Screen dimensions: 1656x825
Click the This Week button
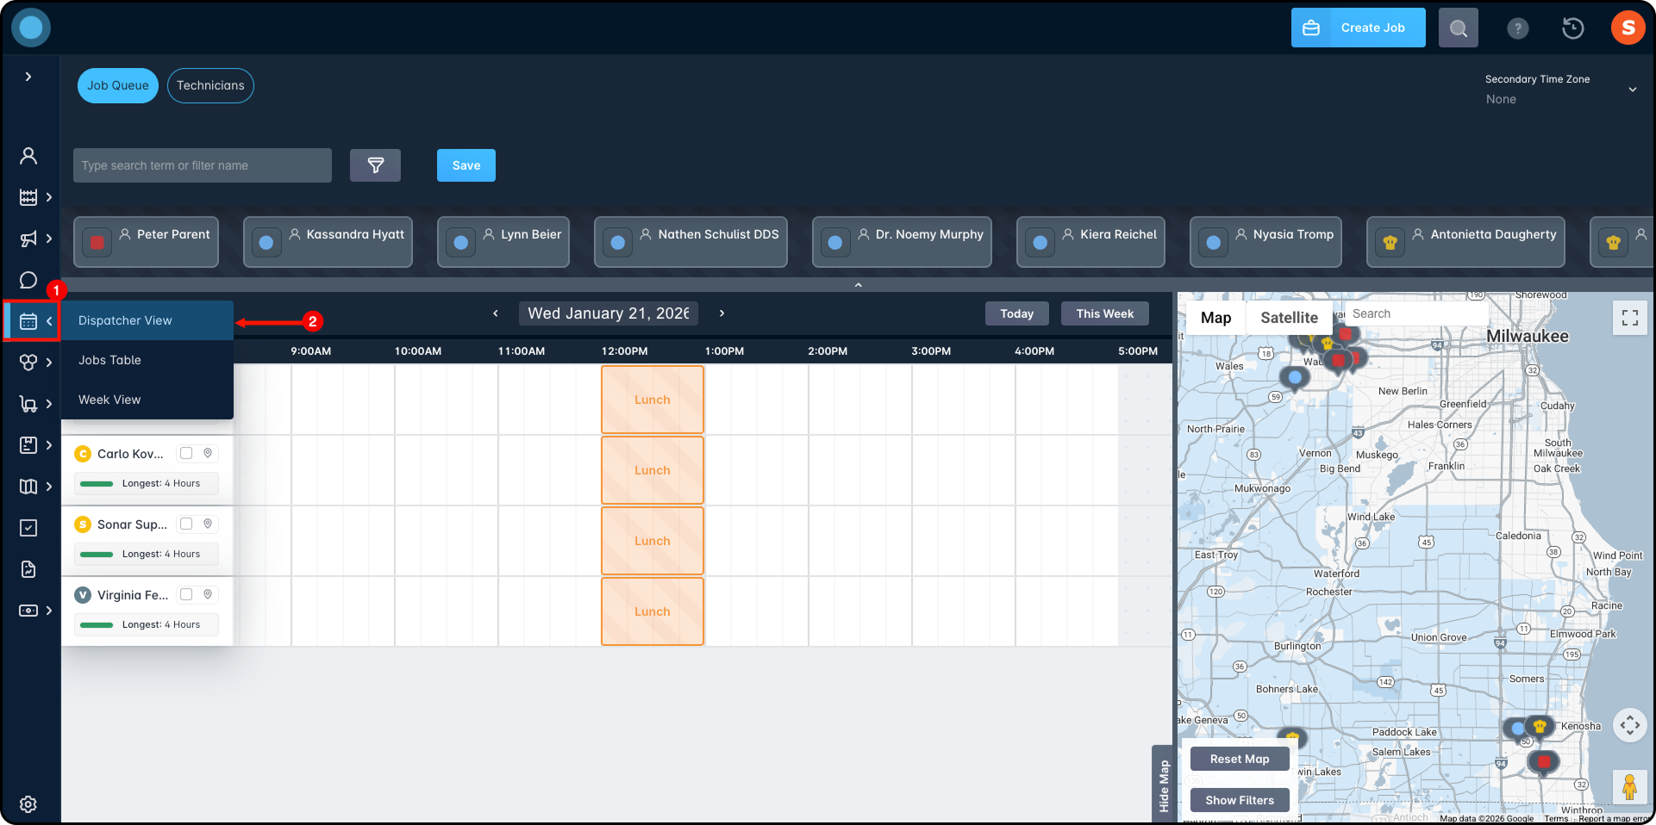(x=1105, y=313)
